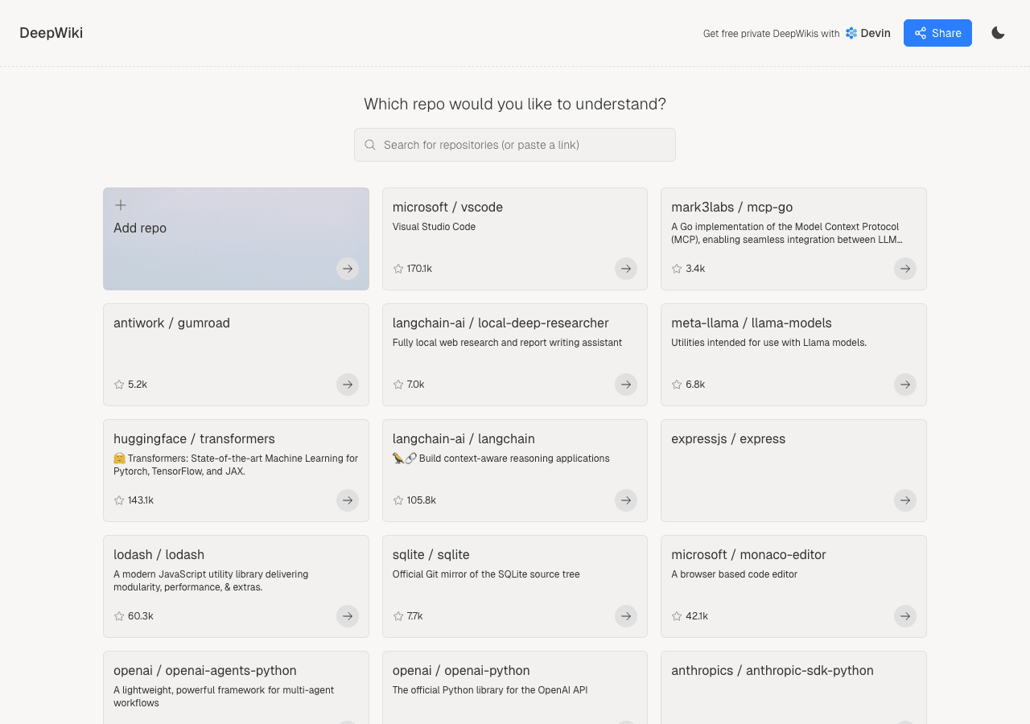Click the arrow on the mark3labs/mcp-go card
1030x724 pixels.
click(905, 269)
